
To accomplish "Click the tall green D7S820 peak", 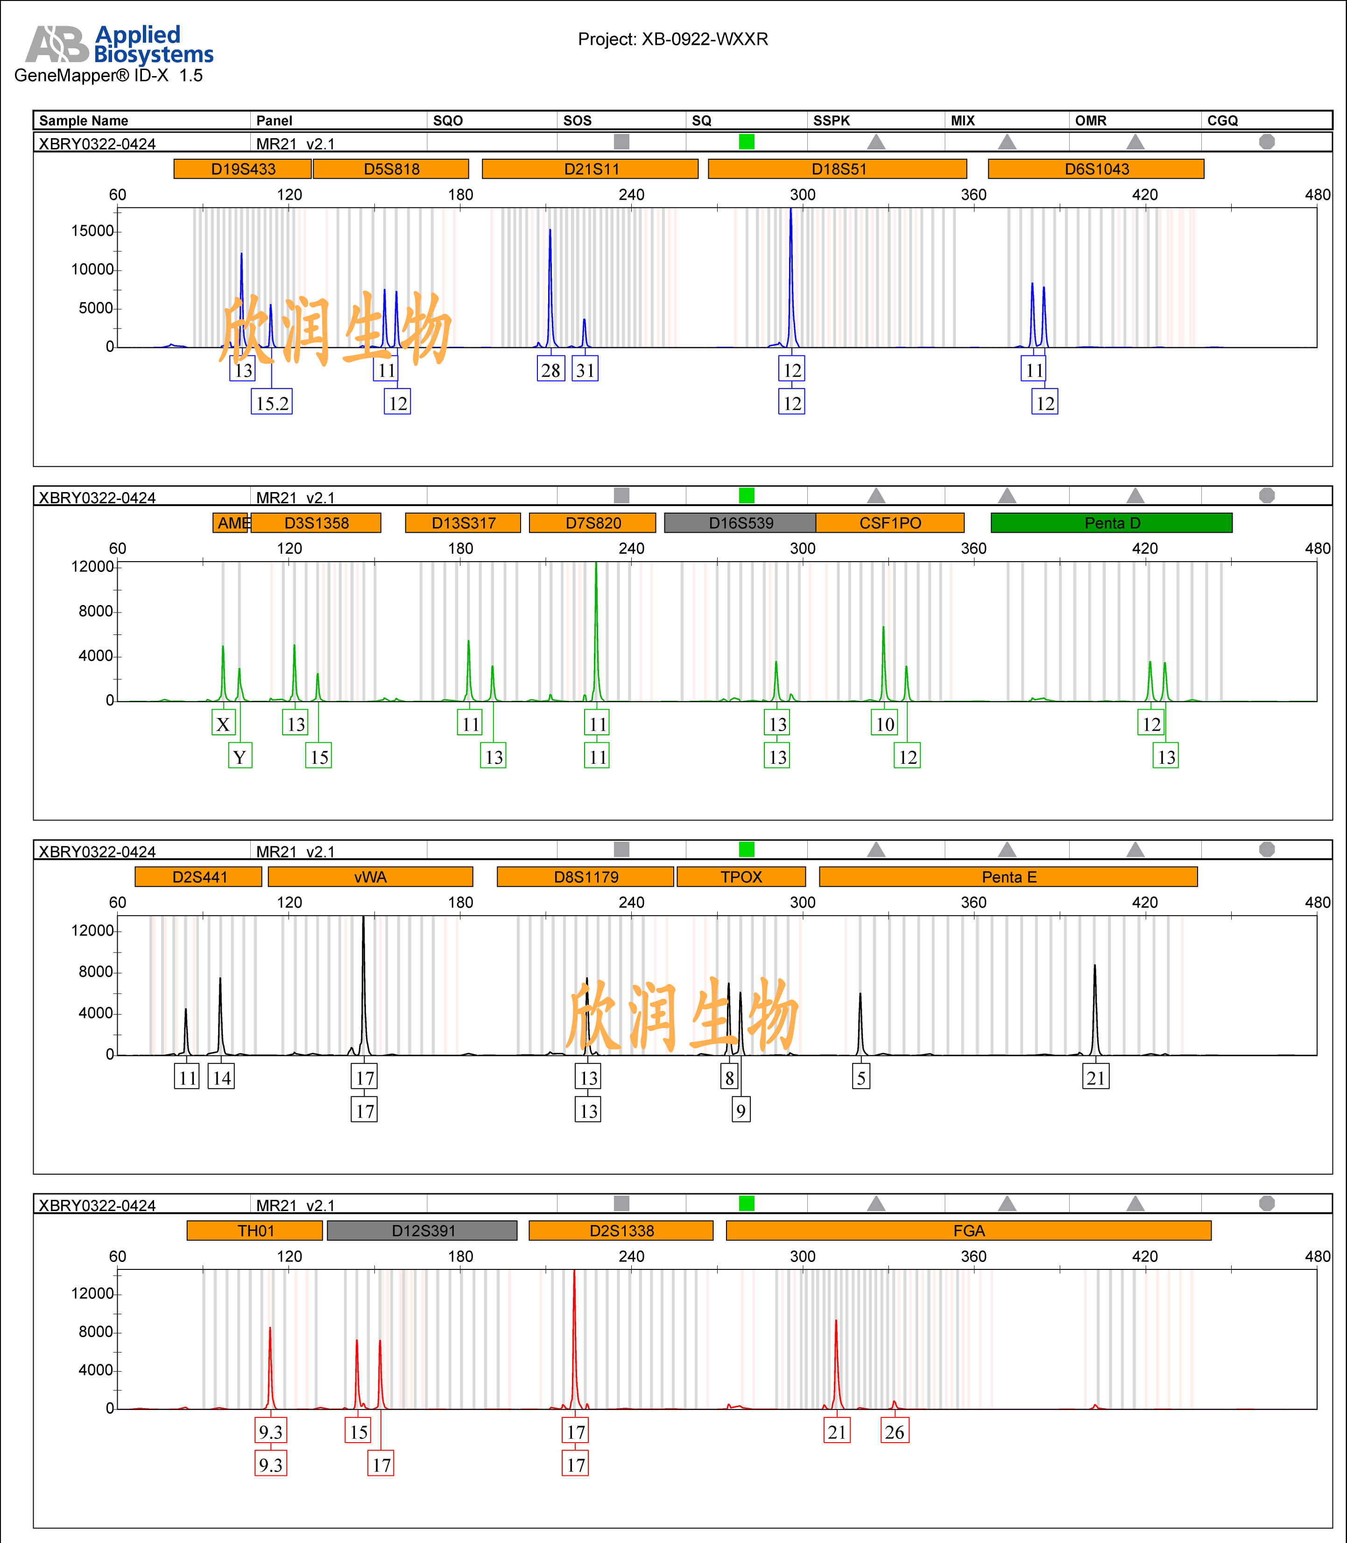I will tap(596, 631).
